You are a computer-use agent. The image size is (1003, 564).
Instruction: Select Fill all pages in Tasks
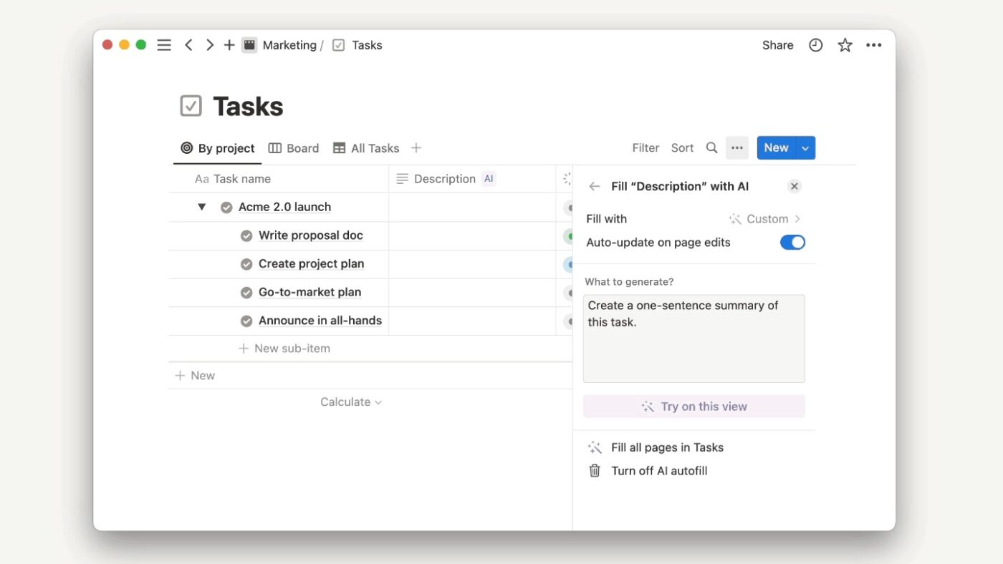click(x=667, y=447)
